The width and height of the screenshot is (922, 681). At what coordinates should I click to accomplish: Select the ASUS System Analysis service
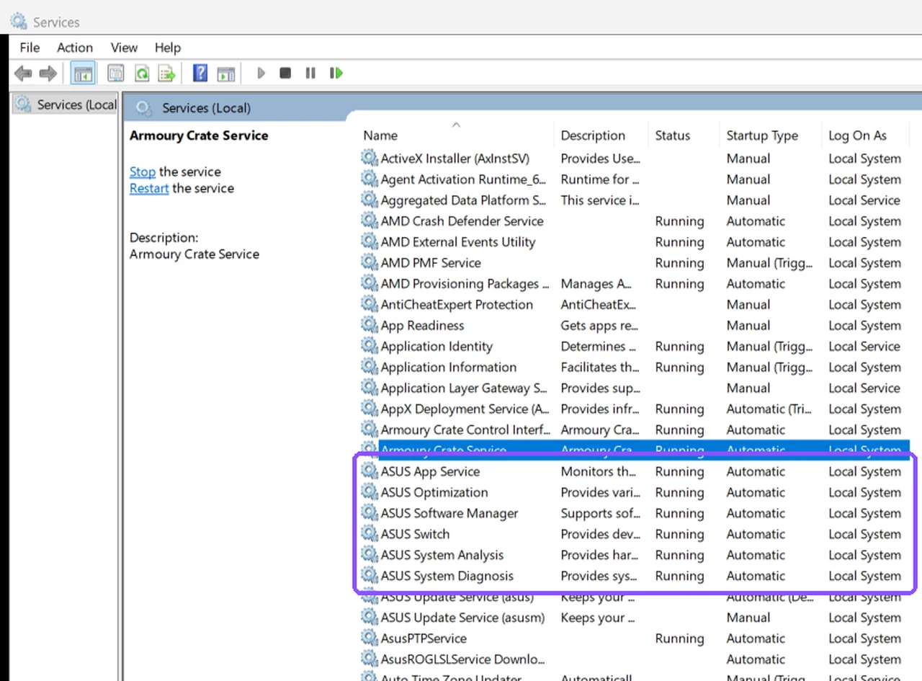635,555
